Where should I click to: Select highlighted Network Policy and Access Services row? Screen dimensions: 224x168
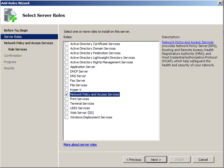94,94
